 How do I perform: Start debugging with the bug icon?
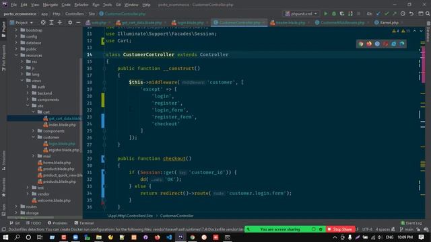pos(334,13)
